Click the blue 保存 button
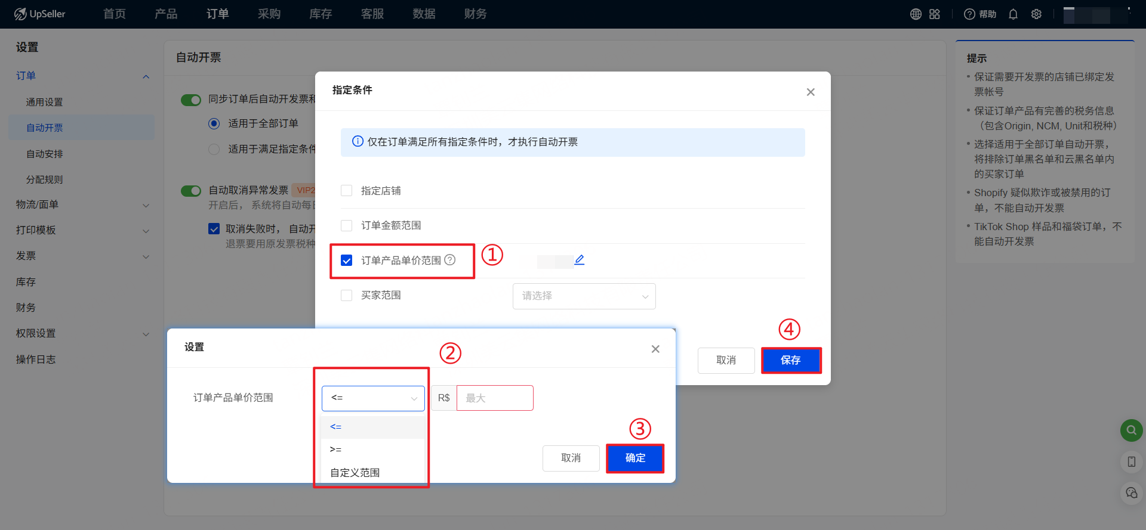 (x=791, y=360)
